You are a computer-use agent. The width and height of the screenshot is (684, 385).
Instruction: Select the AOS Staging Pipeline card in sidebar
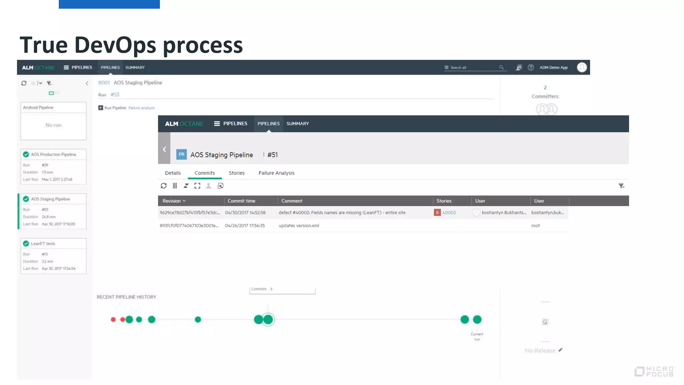tap(53, 211)
